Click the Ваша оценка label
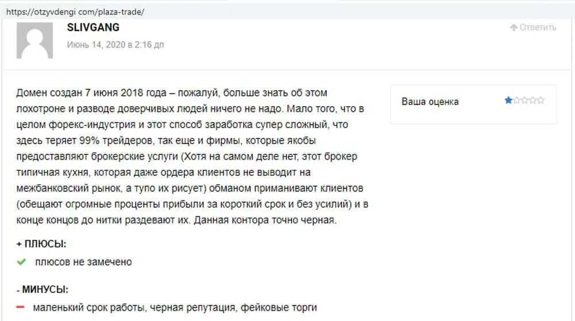 (430, 102)
